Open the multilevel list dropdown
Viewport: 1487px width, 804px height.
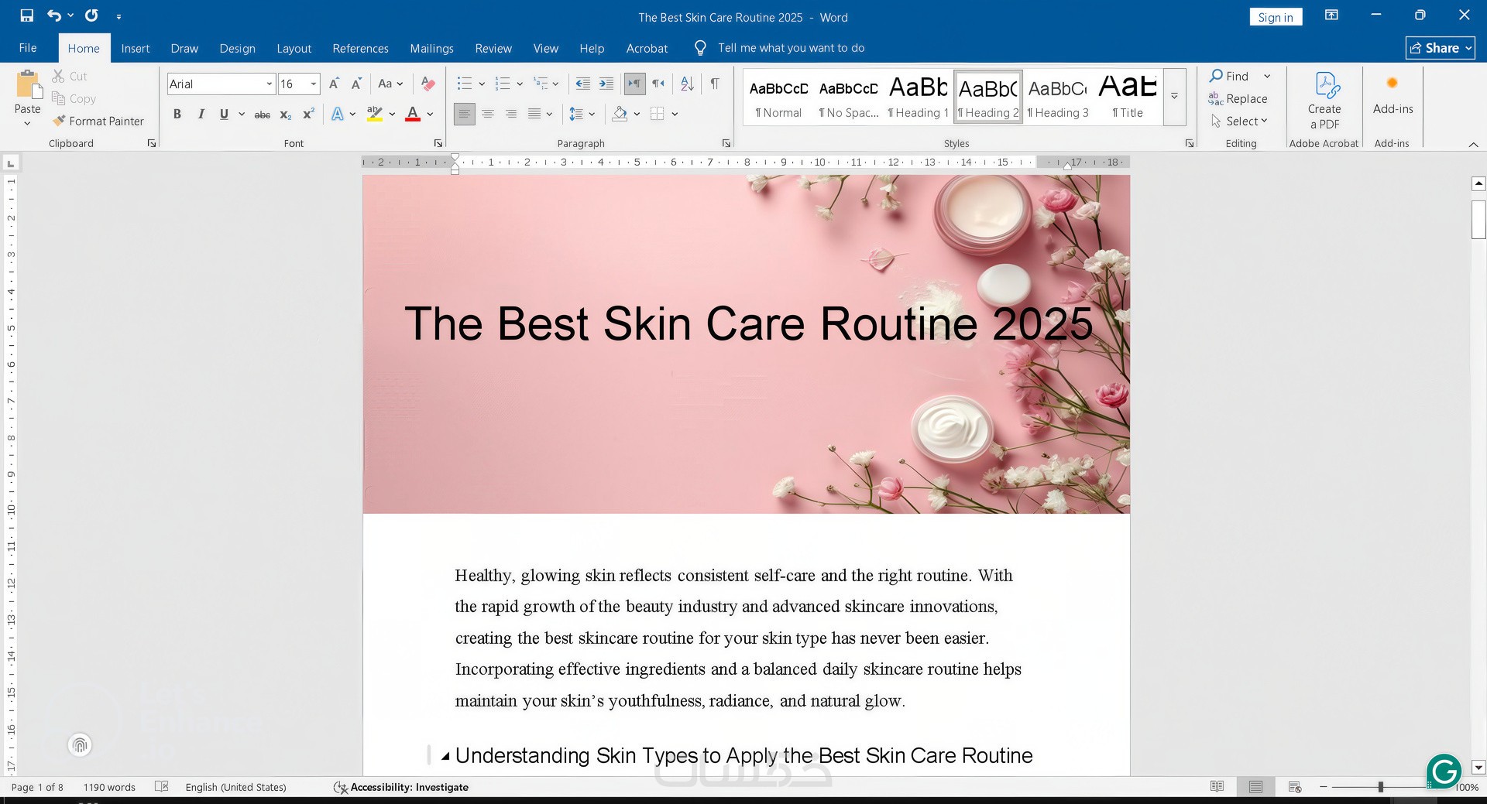click(x=555, y=84)
